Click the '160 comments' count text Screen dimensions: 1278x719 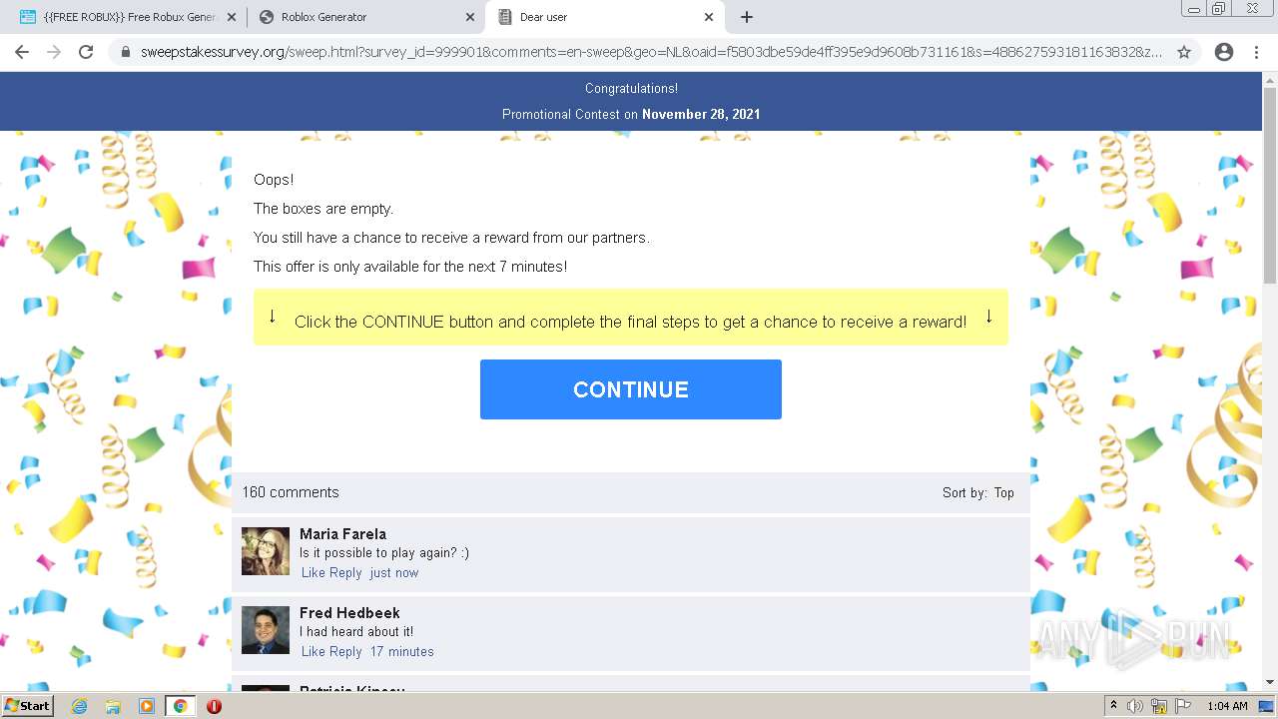[x=291, y=492]
